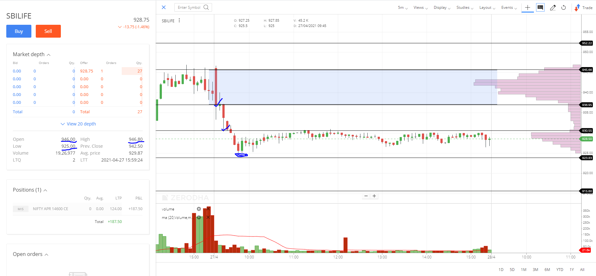Click the 936.95 price line label

(x=586, y=105)
